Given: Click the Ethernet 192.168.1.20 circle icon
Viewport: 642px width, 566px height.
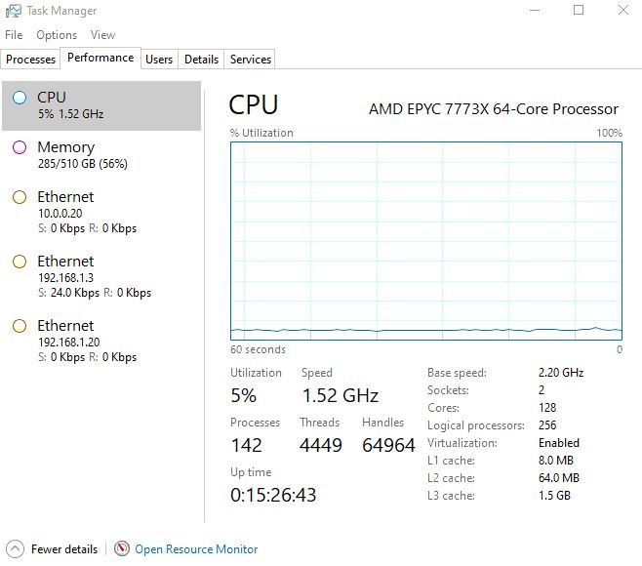Looking at the screenshot, I should coord(20,326).
